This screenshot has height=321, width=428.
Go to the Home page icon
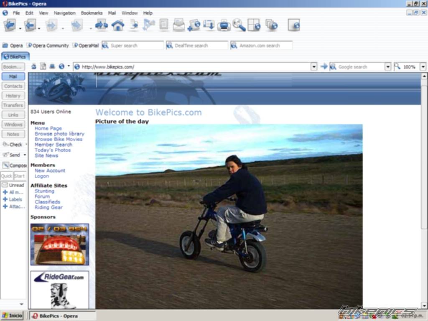[x=117, y=25]
